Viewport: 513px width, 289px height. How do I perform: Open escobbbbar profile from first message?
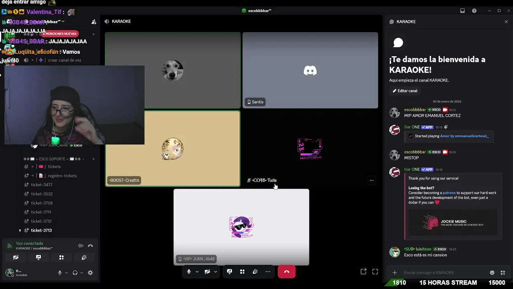415,110
